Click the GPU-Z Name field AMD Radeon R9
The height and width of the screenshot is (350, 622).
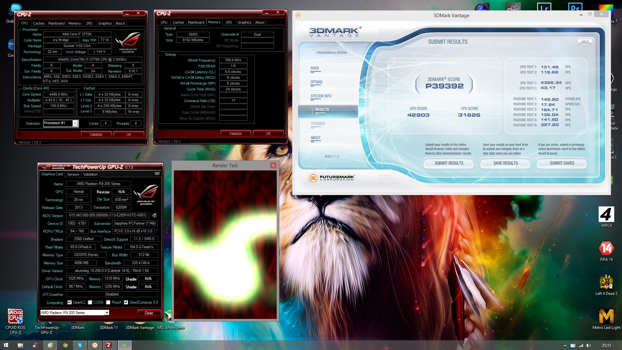tap(98, 184)
